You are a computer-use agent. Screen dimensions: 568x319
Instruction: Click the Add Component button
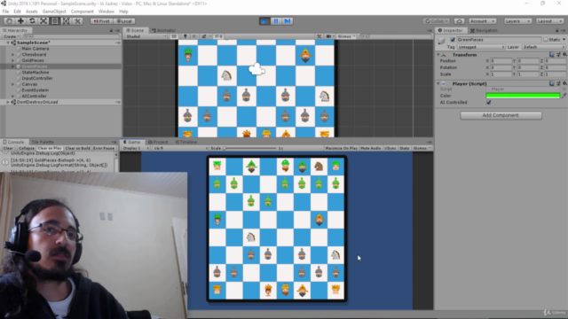click(x=501, y=115)
